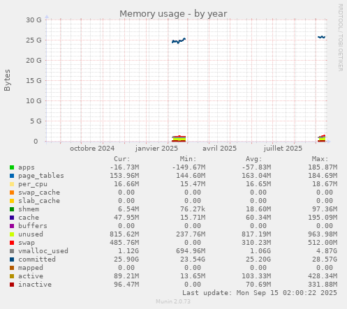
Task: Click the vmalloc_used max '4.87G'
Action: [327, 251]
